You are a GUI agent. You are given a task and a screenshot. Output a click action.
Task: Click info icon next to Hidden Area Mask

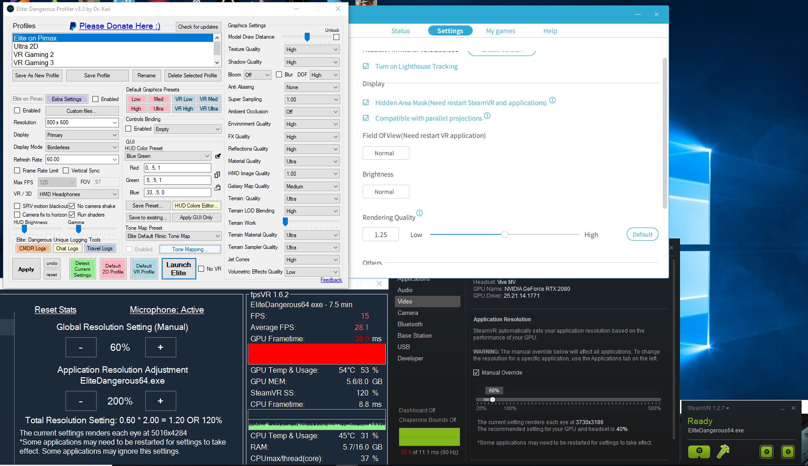tap(552, 100)
